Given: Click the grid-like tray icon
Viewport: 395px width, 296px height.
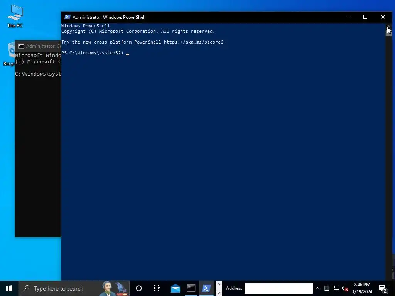Looking at the screenshot, I should point(326,288).
